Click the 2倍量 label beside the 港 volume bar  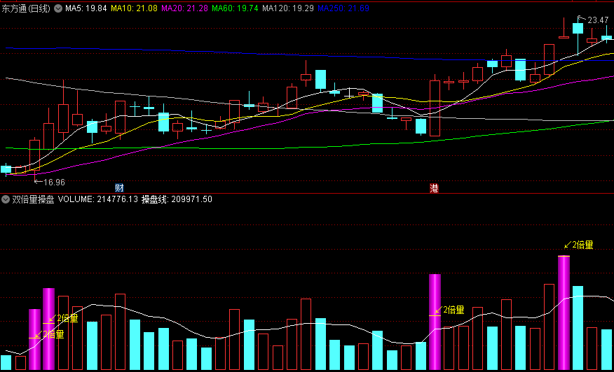pos(453,310)
